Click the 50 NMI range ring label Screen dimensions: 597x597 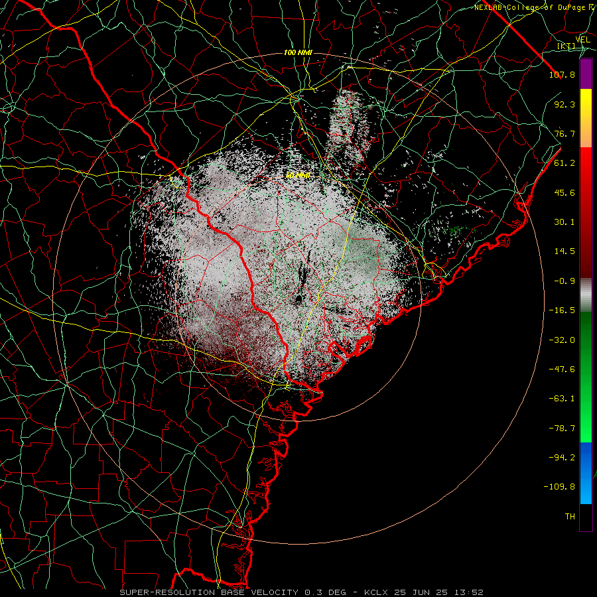point(298,175)
